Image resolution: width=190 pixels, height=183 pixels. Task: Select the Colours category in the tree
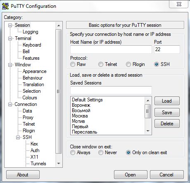click(30, 98)
